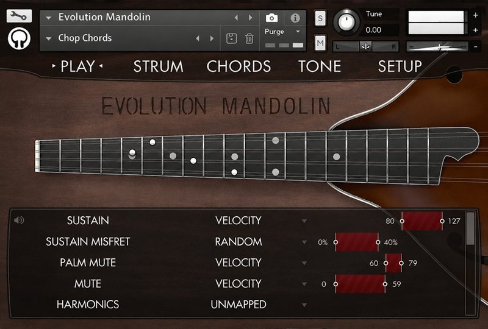Click Sustain Misfret upper handle at 40%
The image size is (488, 329).
[378, 242]
